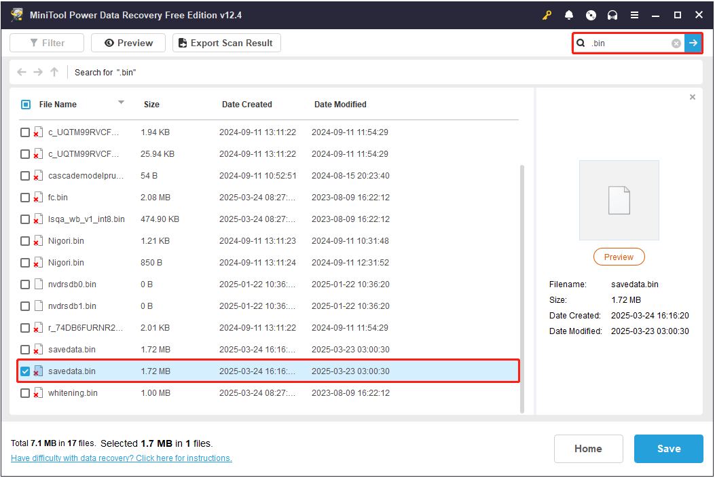Open the Filter options
The height and width of the screenshot is (478, 715).
[47, 43]
